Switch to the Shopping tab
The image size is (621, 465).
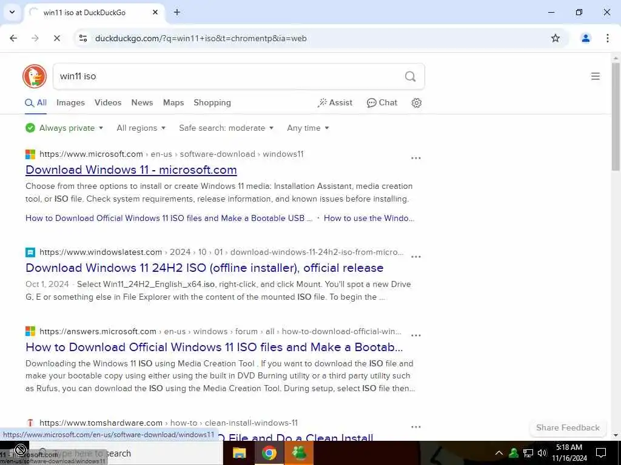(212, 103)
